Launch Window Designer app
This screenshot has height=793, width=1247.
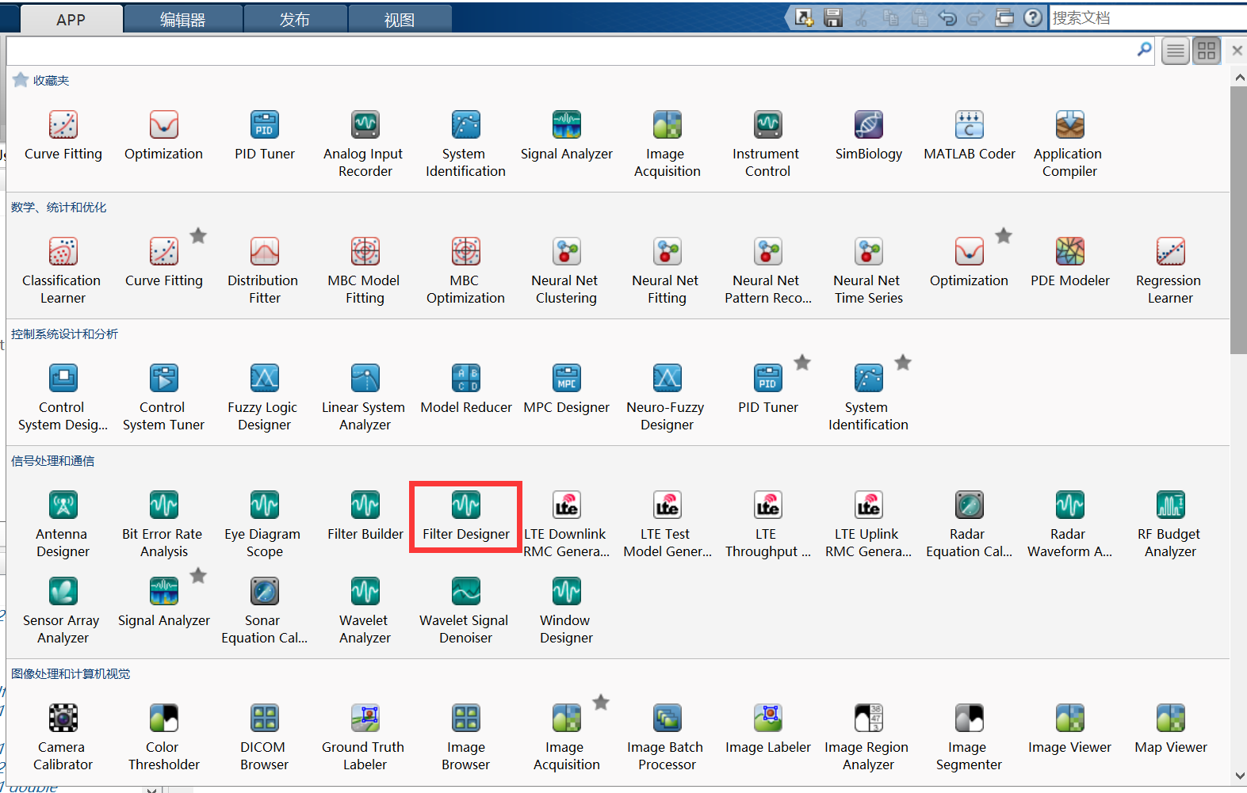pyautogui.click(x=566, y=611)
